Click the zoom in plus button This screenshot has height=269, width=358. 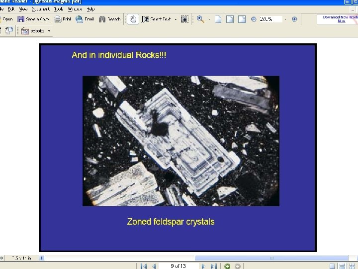point(294,19)
